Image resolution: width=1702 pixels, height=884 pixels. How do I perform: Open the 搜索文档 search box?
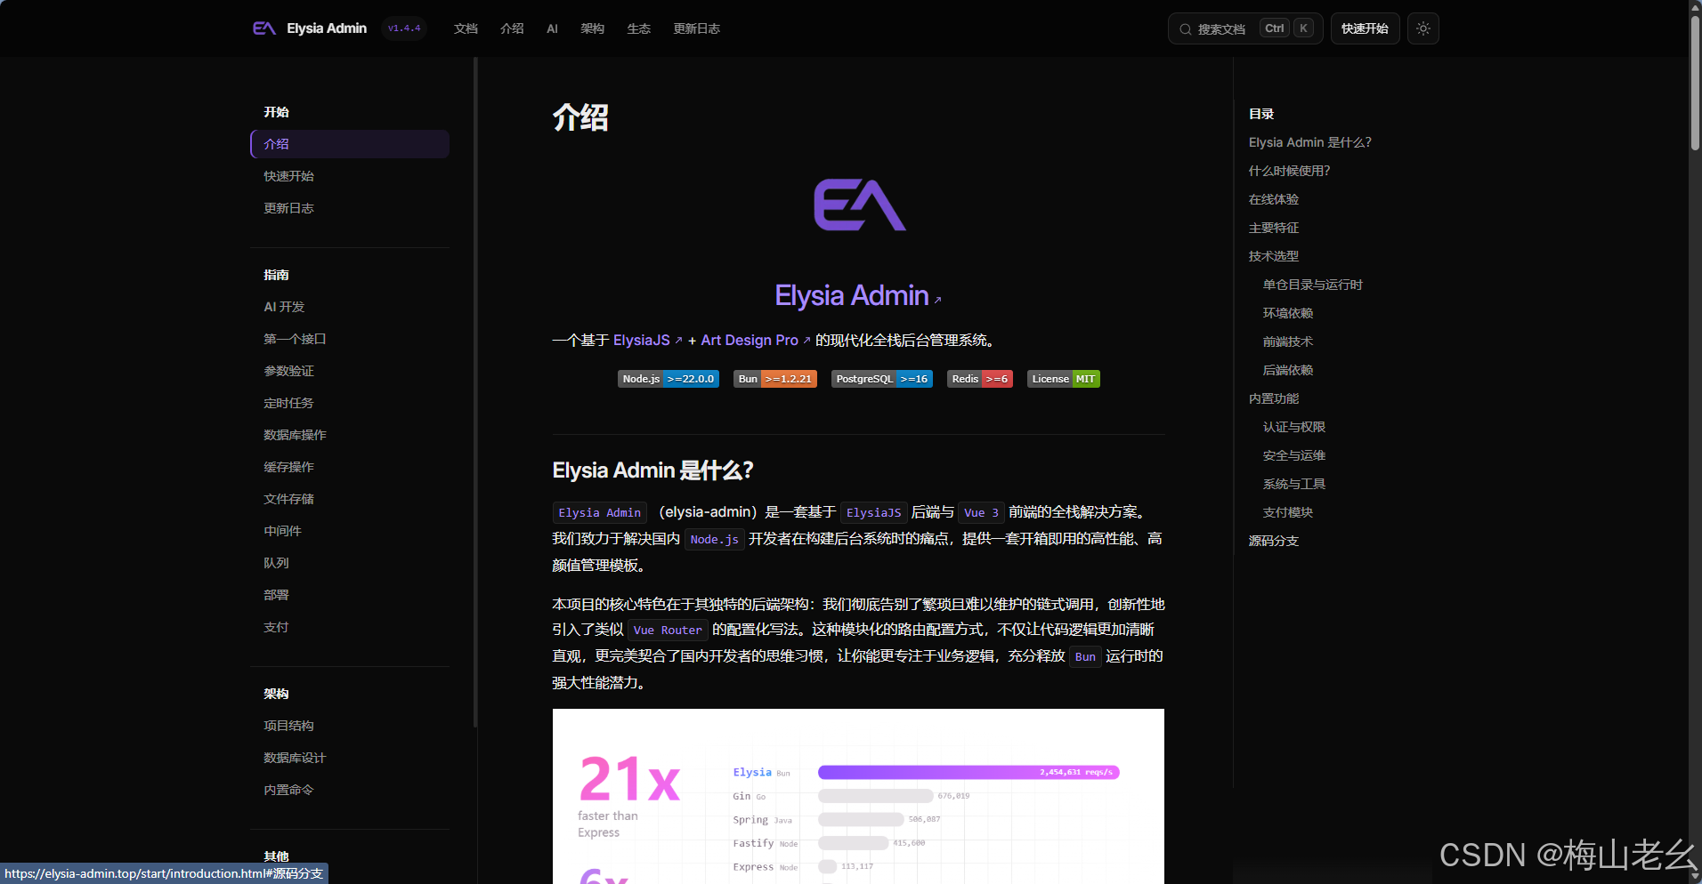1244,28
